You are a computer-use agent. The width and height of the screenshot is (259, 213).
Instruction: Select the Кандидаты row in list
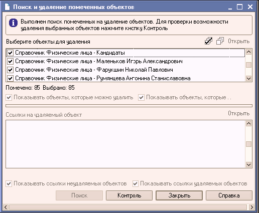pos(125,53)
